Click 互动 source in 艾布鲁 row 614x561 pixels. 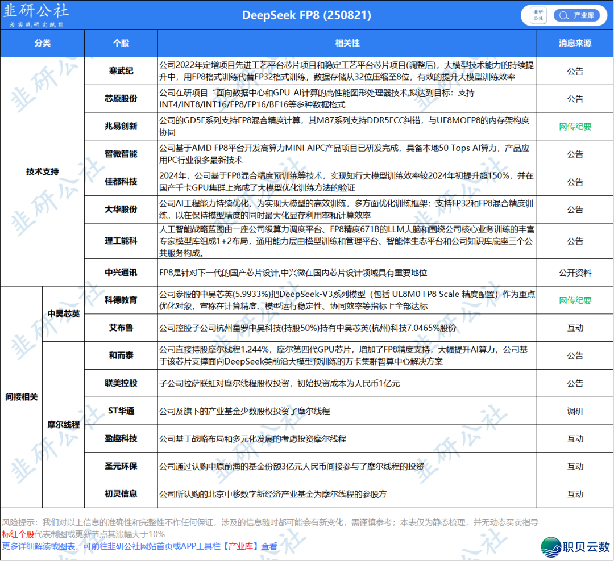pos(575,328)
